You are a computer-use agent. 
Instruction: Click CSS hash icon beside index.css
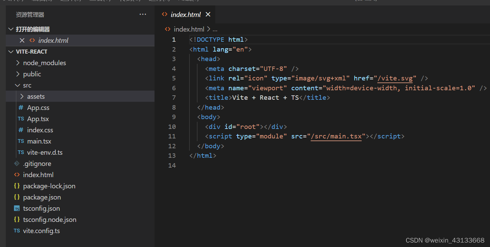21,130
